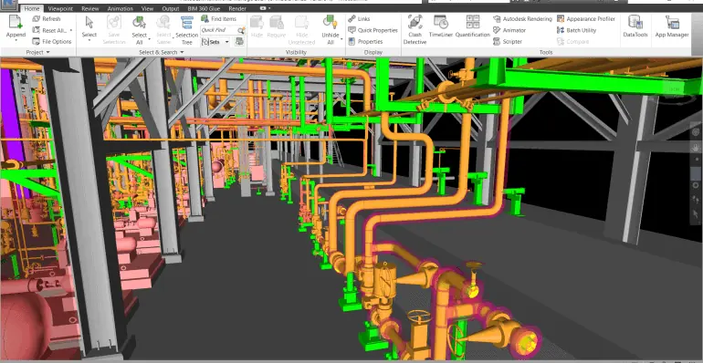
Task: Click the Pan hand tool on navigation bar
Action: point(696,147)
